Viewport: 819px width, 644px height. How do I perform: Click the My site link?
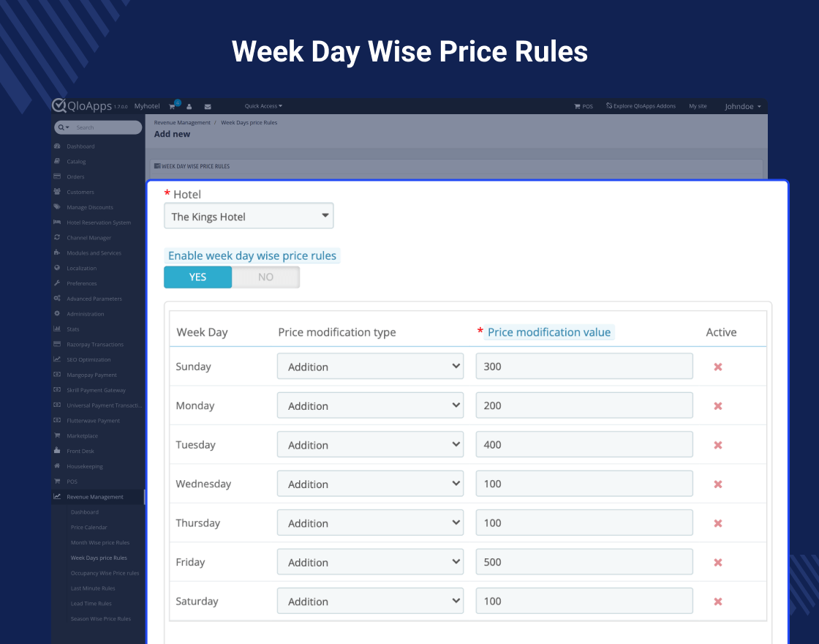coord(698,107)
